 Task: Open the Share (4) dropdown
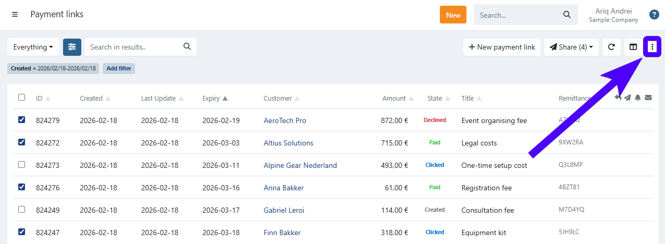(571, 47)
